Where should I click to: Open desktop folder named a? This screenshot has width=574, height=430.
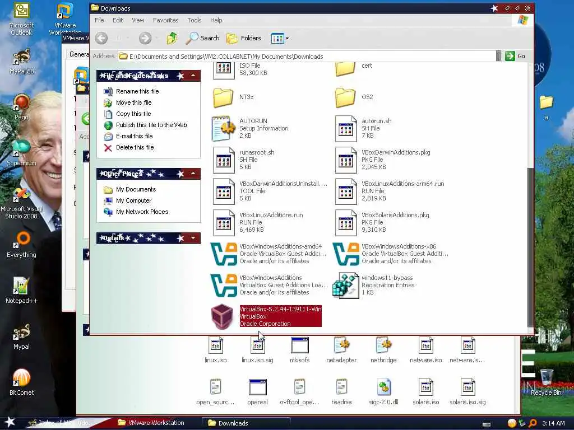click(x=546, y=107)
